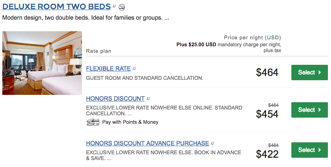
Task: Click the $25.00 USD mandatory charge note
Action: (229, 47)
